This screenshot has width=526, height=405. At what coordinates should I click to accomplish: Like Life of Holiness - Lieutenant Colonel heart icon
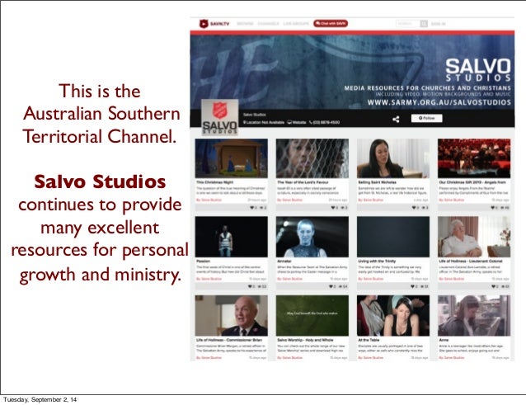point(493,286)
